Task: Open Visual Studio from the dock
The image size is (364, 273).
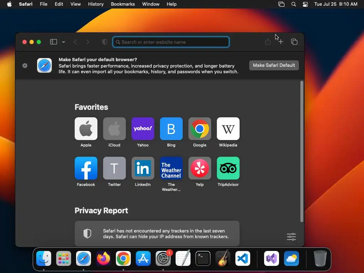Action: pos(271,258)
